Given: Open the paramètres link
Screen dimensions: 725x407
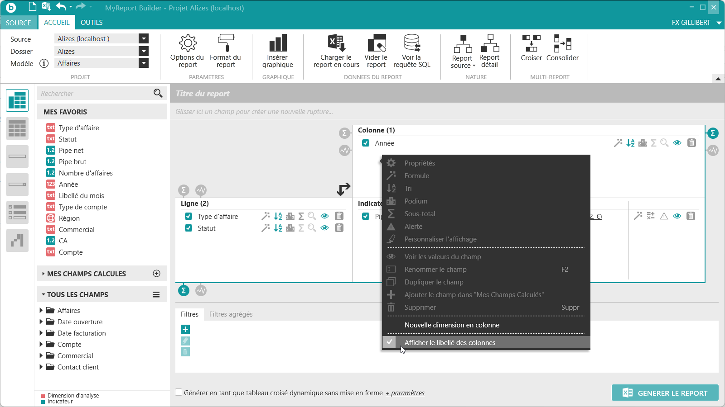Looking at the screenshot, I should click(405, 393).
